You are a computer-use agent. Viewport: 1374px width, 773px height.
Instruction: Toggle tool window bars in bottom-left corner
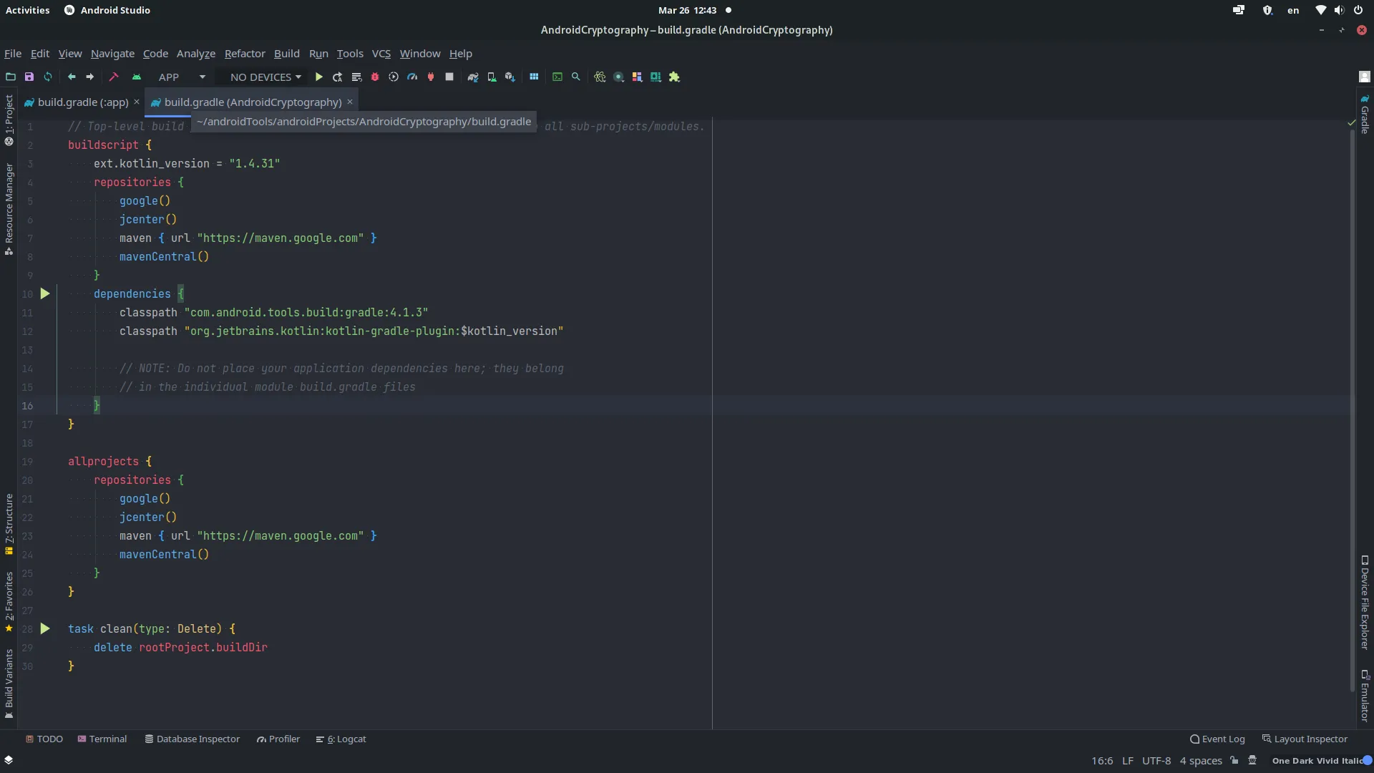pyautogui.click(x=9, y=760)
